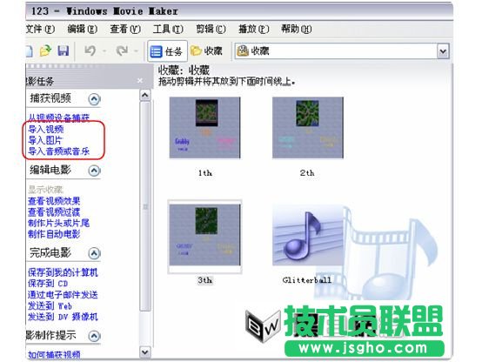Select the 2th clip thumbnail

coord(308,128)
